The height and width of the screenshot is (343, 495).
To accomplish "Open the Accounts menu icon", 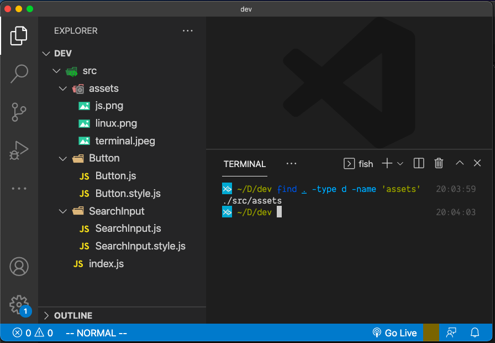I will (19, 267).
